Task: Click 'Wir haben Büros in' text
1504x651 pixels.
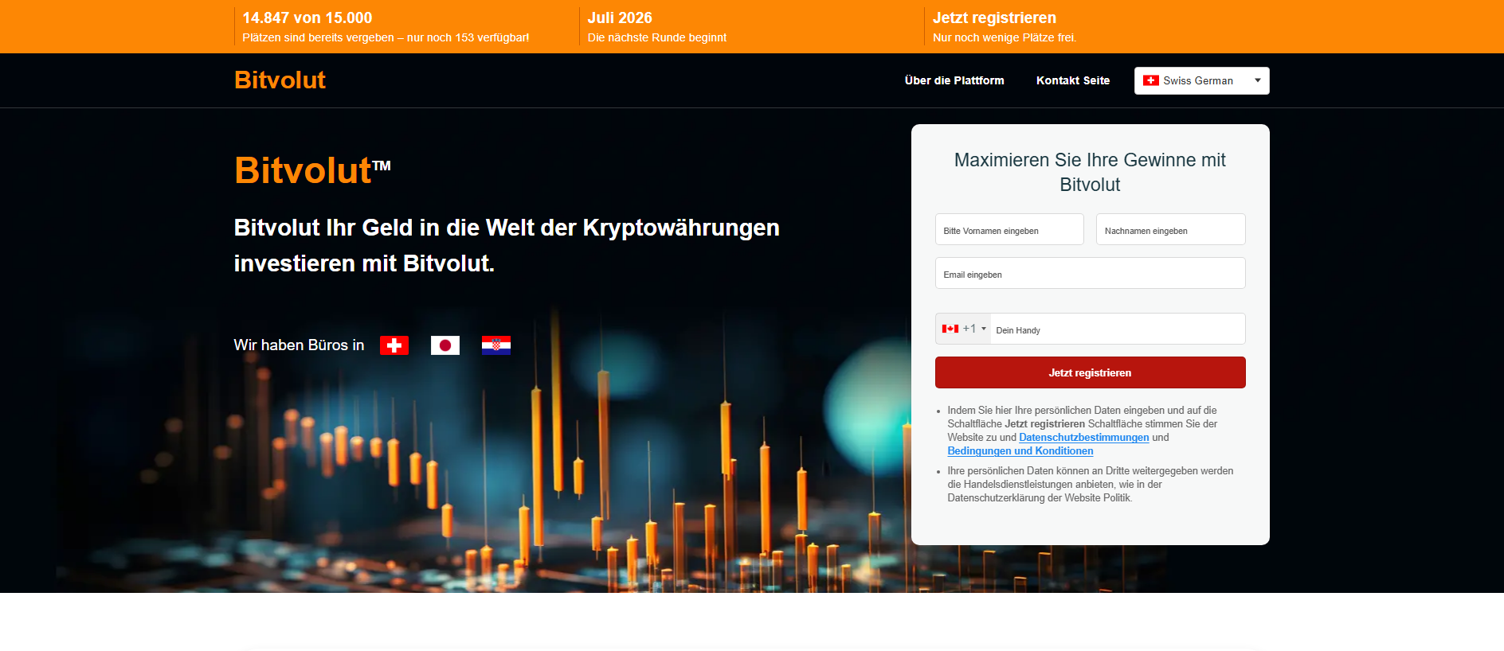Action: [x=299, y=345]
